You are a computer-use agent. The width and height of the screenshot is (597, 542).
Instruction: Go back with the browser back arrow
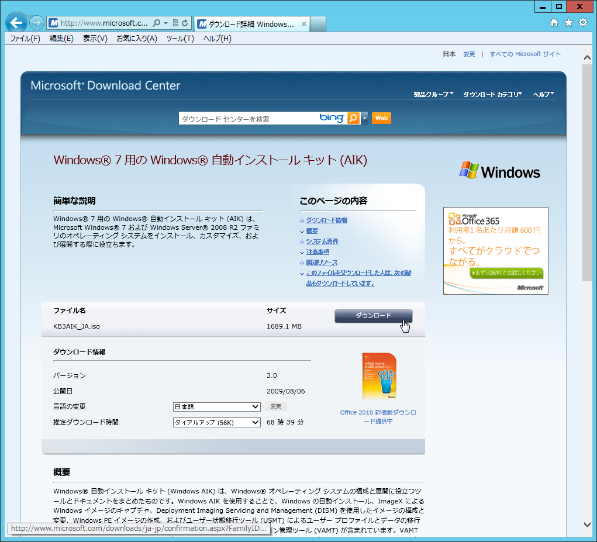(x=16, y=23)
